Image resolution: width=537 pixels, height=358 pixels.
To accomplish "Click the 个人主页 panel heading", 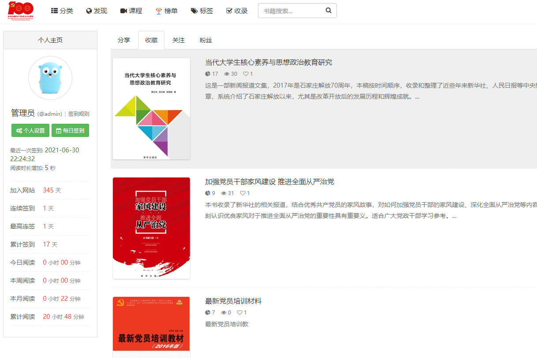I will 50,40.
